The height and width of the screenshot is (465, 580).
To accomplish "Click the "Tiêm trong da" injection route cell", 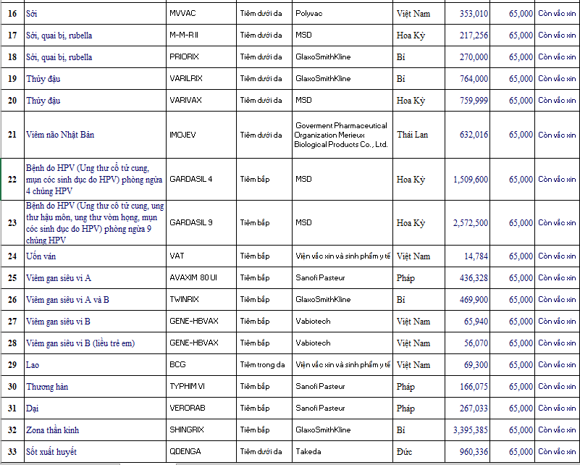I will coord(264,365).
